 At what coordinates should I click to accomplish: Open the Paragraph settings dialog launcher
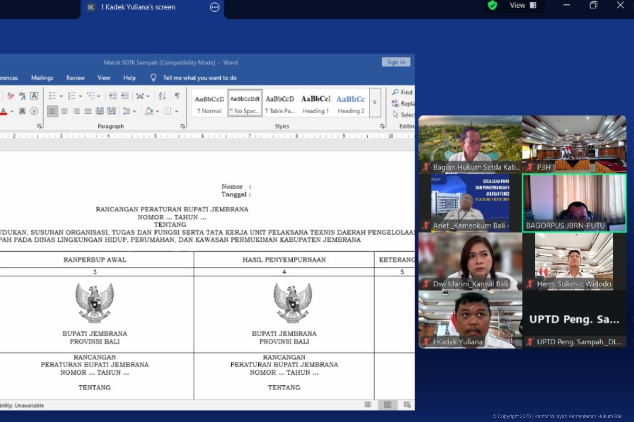(182, 126)
